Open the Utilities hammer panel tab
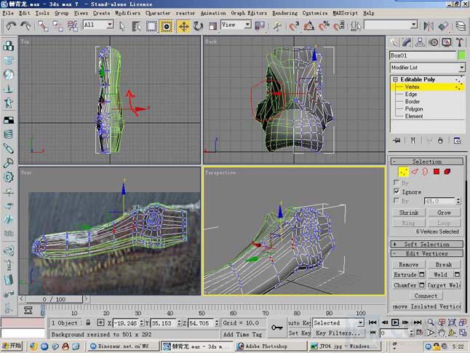Image resolution: width=470 pixels, height=353 pixels. coord(460,42)
